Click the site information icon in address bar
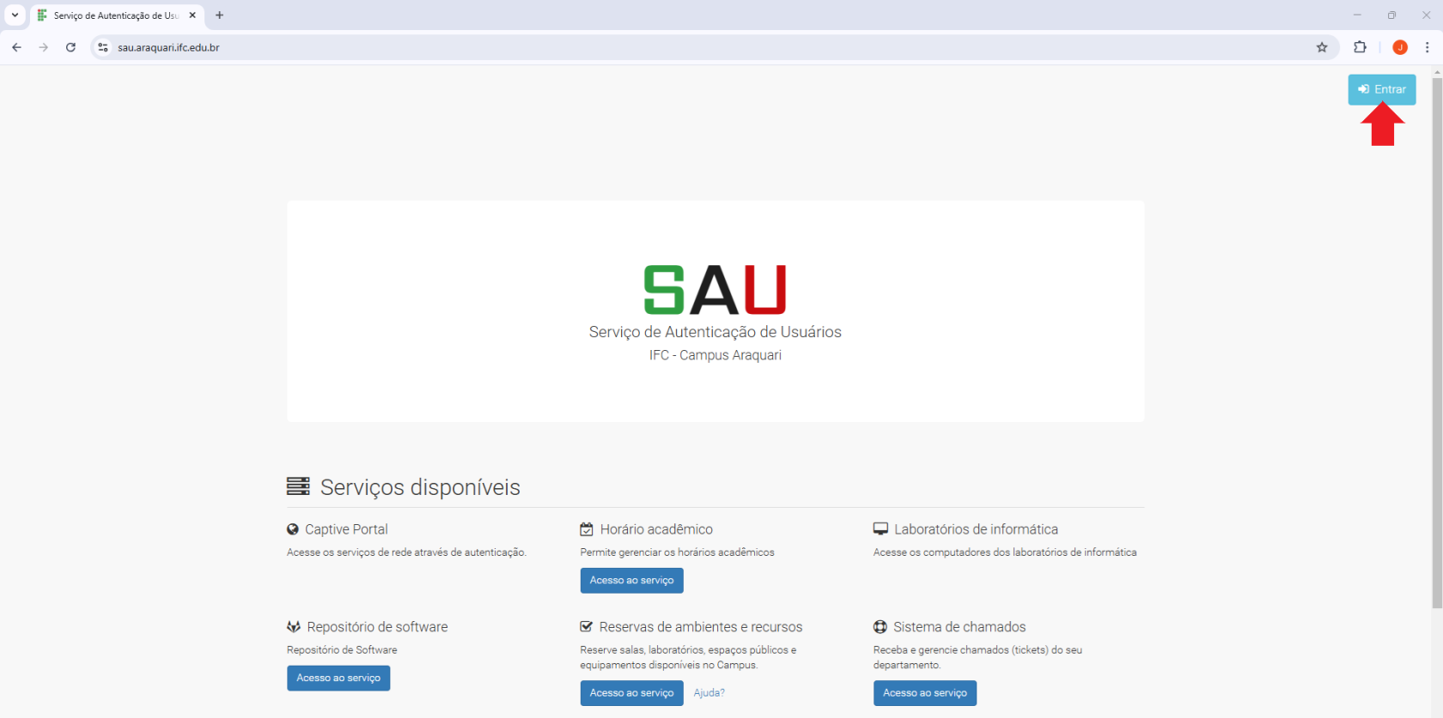Screen dimensions: 1443x718 coord(103,47)
